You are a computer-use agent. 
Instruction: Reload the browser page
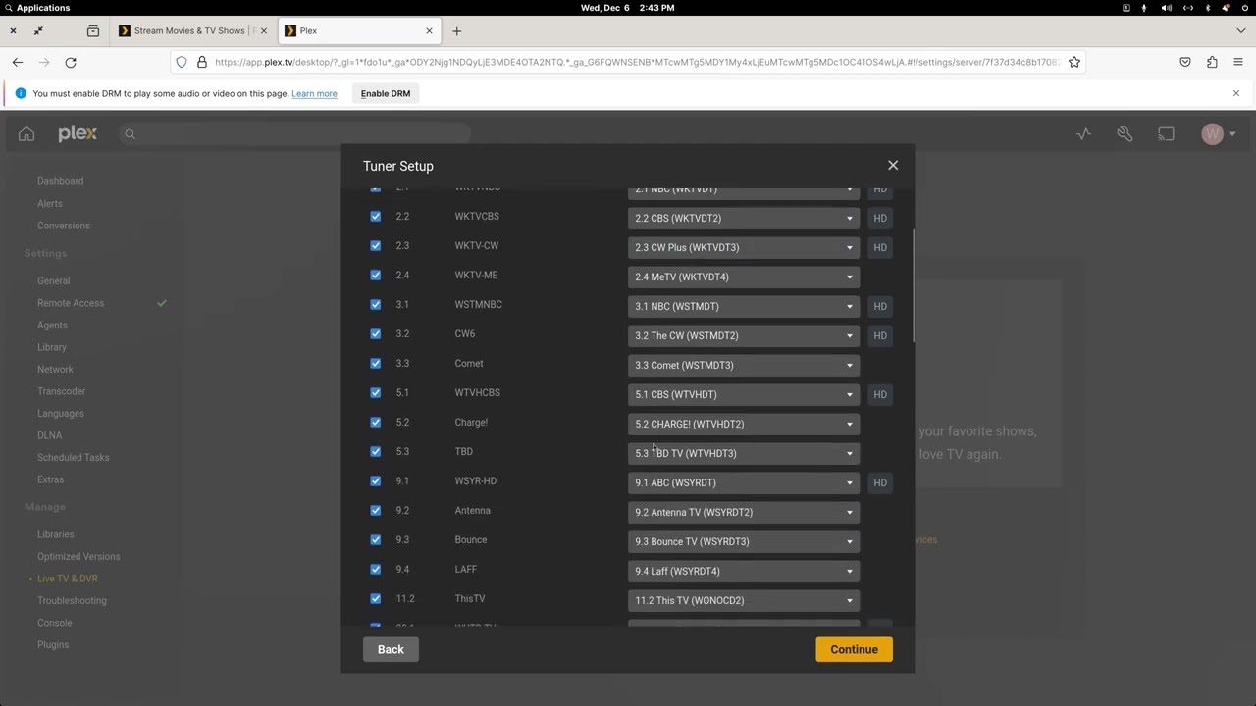[x=71, y=62]
